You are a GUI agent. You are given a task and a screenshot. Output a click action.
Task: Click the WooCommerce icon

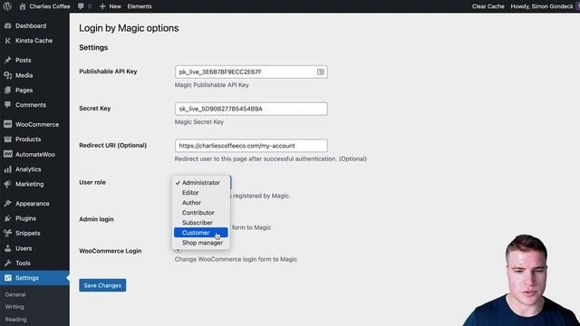point(8,124)
